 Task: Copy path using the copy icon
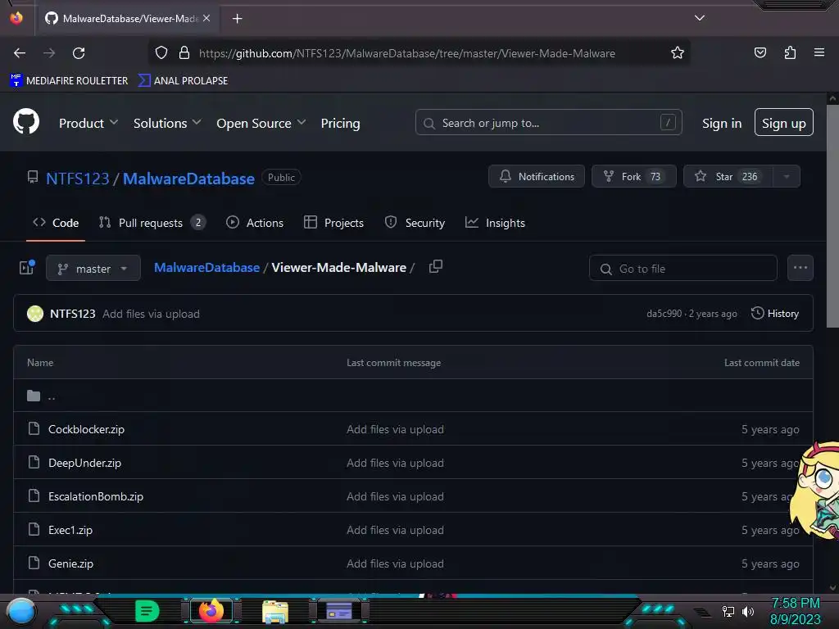(436, 266)
